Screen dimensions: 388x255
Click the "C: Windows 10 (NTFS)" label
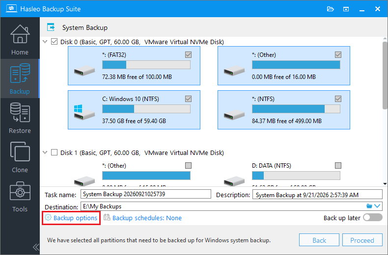click(x=131, y=99)
